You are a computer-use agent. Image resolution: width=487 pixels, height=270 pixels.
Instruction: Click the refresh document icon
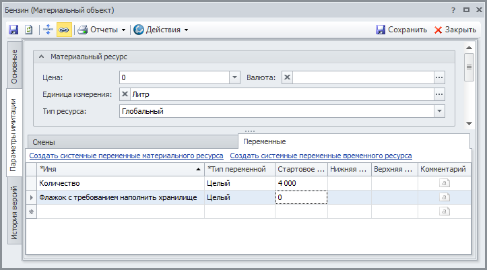click(29, 30)
